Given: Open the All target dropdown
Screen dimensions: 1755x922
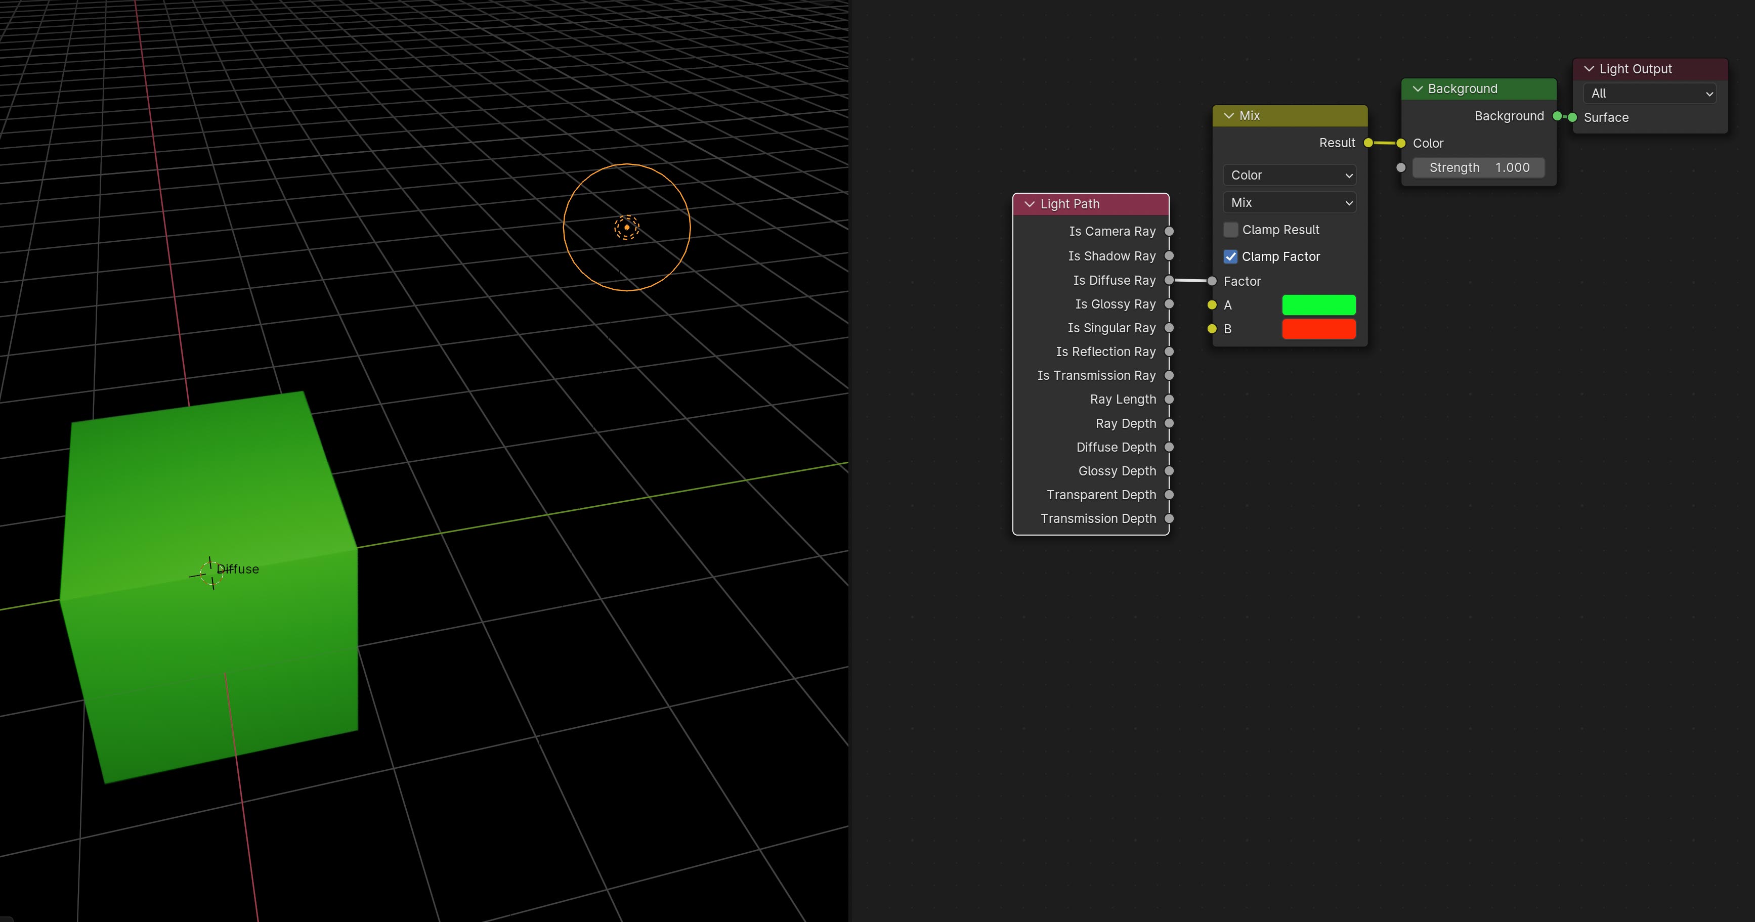Looking at the screenshot, I should 1649,93.
